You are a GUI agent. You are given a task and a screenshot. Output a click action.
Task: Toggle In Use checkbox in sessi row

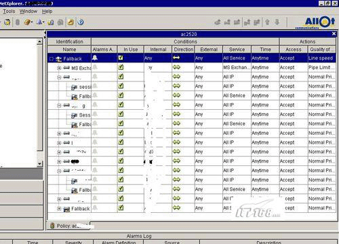[121, 86]
